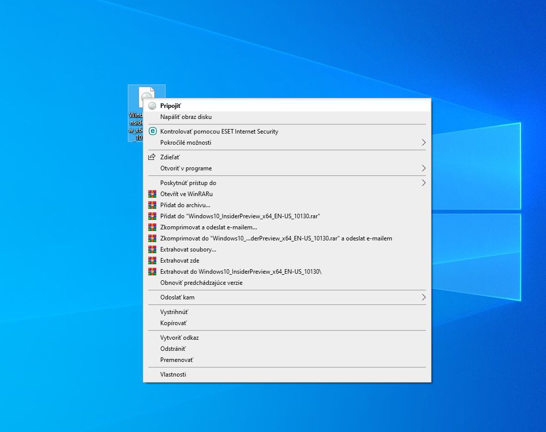Viewport: 546px width, 432px height.
Task: Choose Extrahovat zde
Action: (287, 261)
